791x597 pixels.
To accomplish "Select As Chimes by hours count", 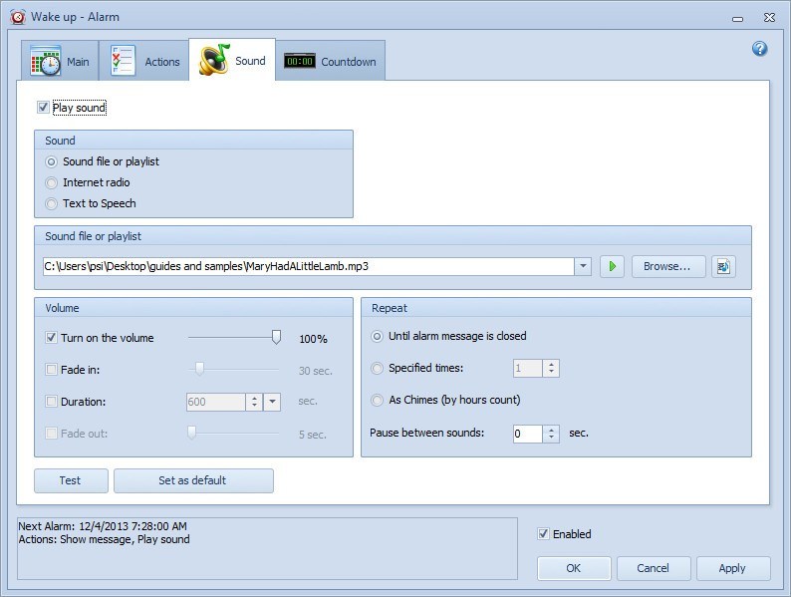I will tap(377, 401).
